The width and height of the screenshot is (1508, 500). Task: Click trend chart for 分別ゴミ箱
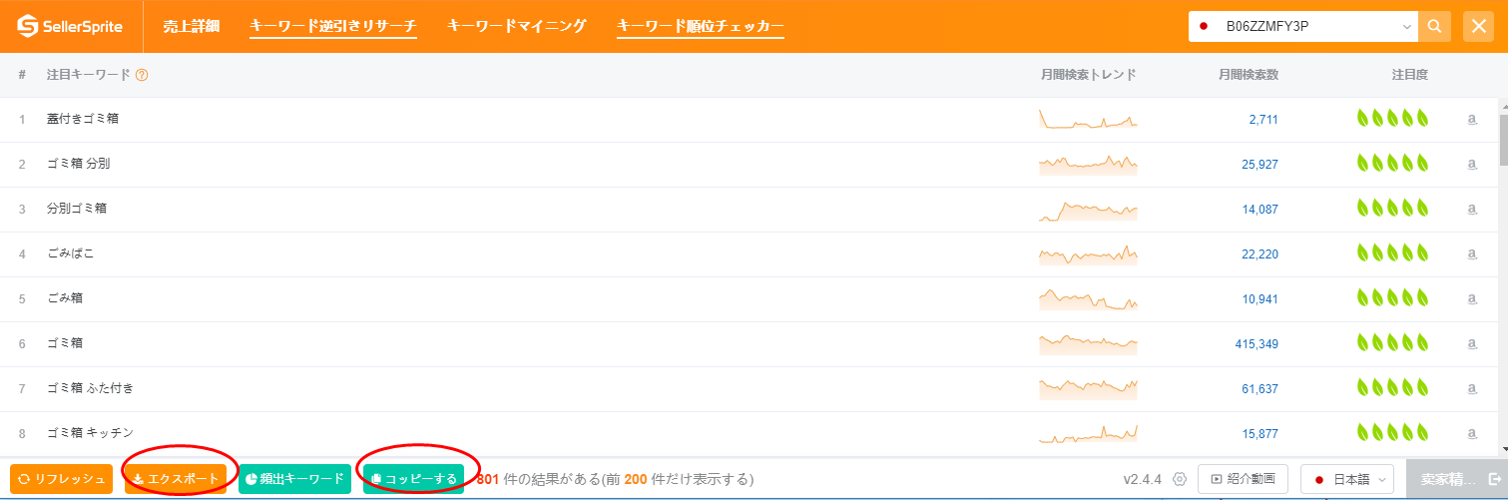pos(1088,210)
